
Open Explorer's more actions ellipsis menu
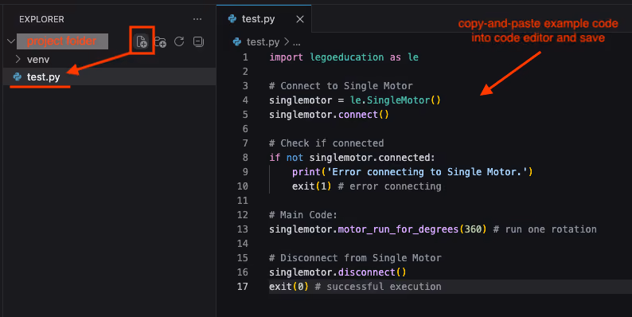click(x=197, y=19)
